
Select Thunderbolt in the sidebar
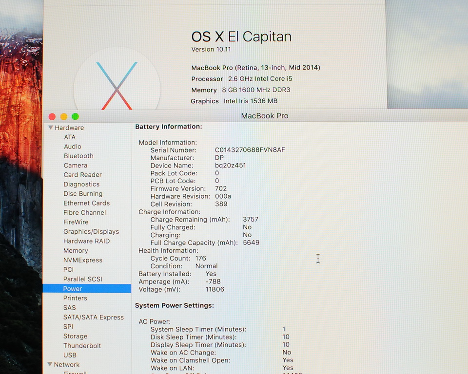pyautogui.click(x=82, y=346)
